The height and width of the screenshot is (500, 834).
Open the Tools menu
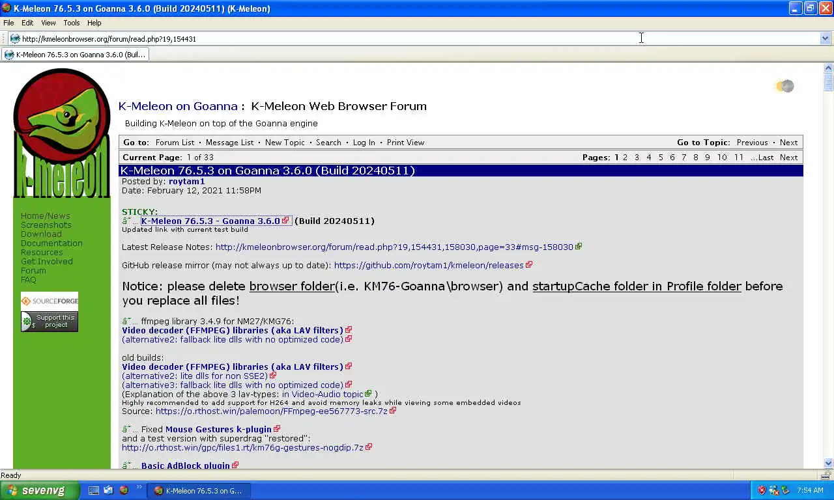point(72,23)
